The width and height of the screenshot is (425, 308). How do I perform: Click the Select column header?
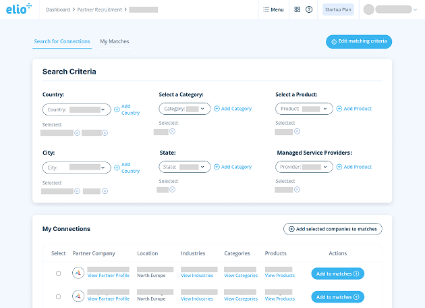click(x=59, y=253)
